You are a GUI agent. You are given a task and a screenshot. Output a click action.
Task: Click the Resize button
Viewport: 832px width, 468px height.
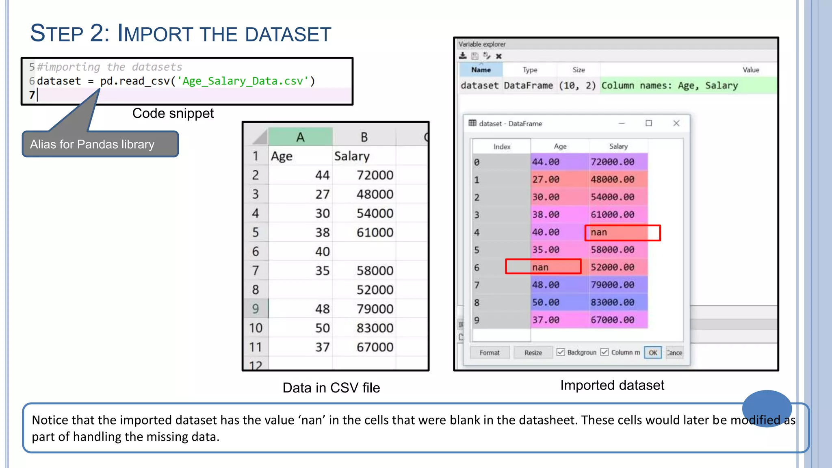pyautogui.click(x=533, y=353)
